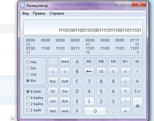Click the M+ button

(x=125, y=61)
